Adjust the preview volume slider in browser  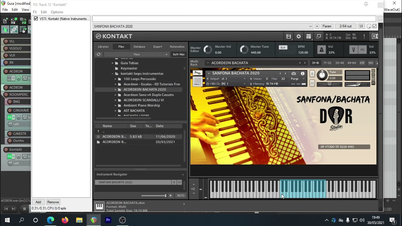pos(154,196)
